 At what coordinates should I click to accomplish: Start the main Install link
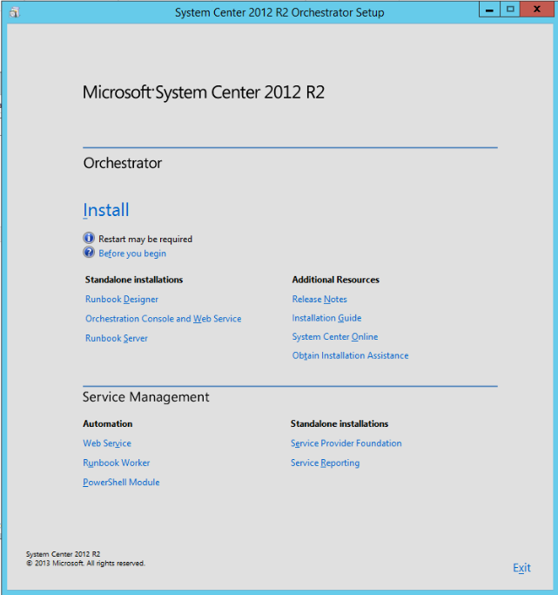point(106,210)
